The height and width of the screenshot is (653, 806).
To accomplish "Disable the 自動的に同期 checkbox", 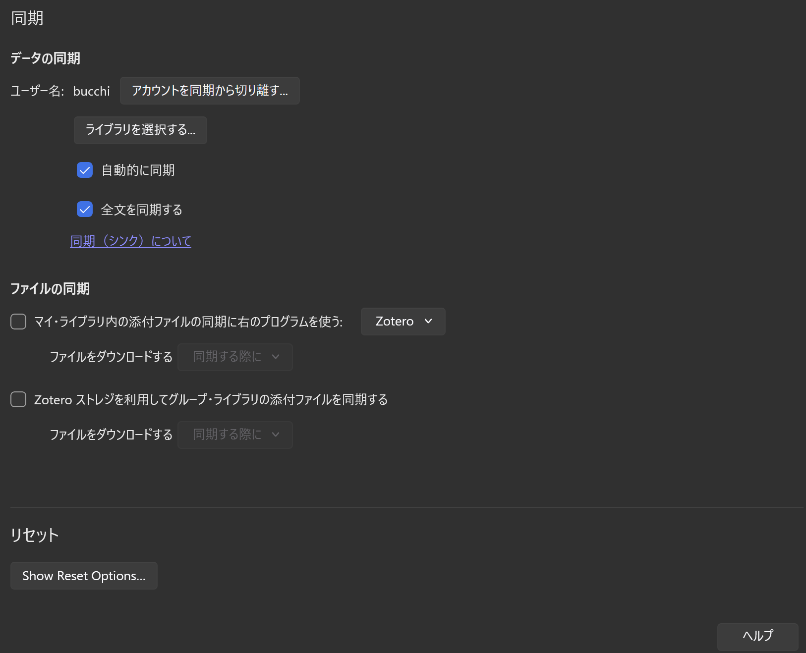I will 85,170.
